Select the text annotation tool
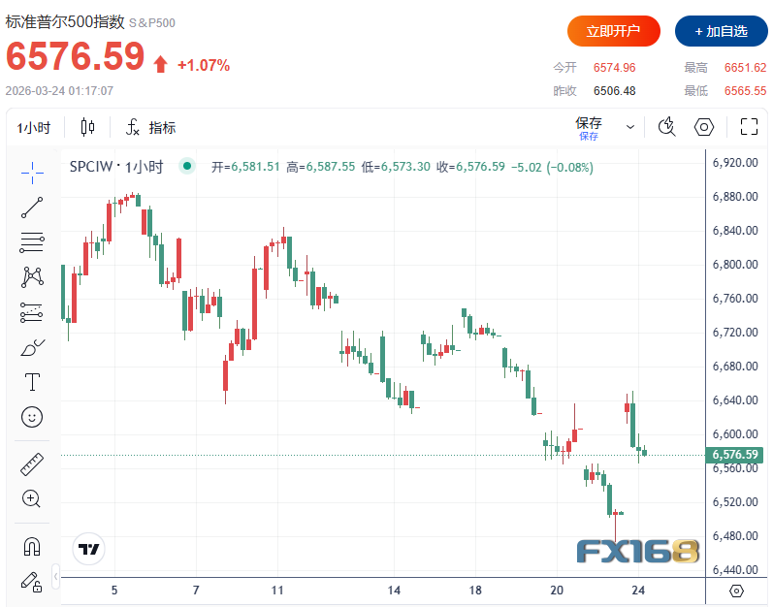This screenshot has height=607, width=773. point(32,382)
